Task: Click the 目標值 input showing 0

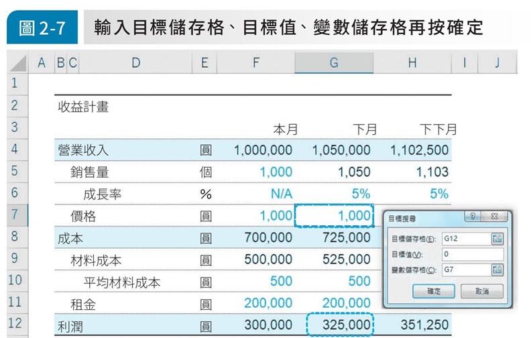Action: 473,254
